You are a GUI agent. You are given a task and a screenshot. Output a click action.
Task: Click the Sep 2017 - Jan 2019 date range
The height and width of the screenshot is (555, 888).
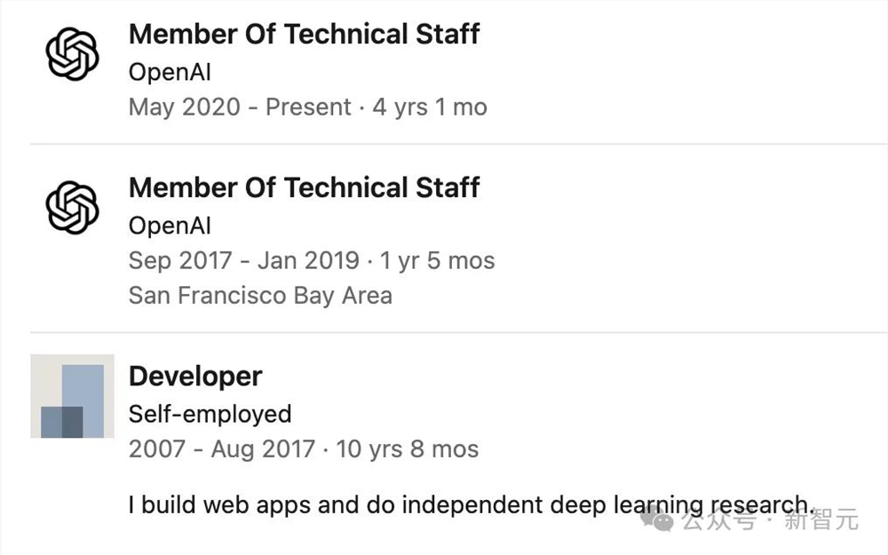[244, 260]
